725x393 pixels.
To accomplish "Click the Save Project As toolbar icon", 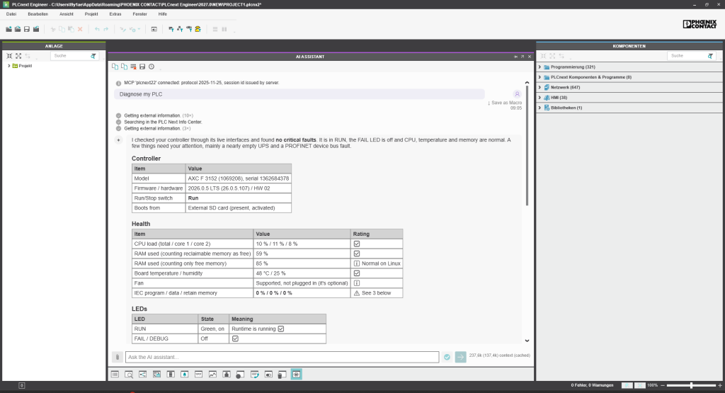I will pyautogui.click(x=36, y=29).
